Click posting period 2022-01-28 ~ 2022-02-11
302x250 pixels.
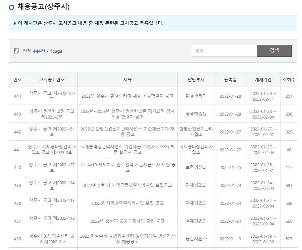[x=263, y=96]
